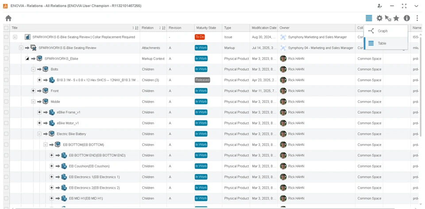Sort by the Title column header
The width and height of the screenshot is (425, 209).
75,28
